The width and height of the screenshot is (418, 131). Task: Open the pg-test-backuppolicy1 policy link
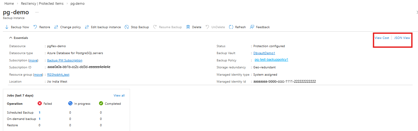[x=271, y=59]
